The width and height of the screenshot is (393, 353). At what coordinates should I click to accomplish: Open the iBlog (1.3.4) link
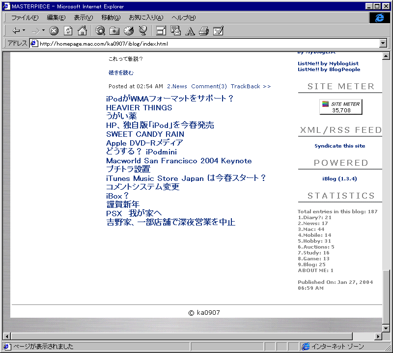coord(339,178)
